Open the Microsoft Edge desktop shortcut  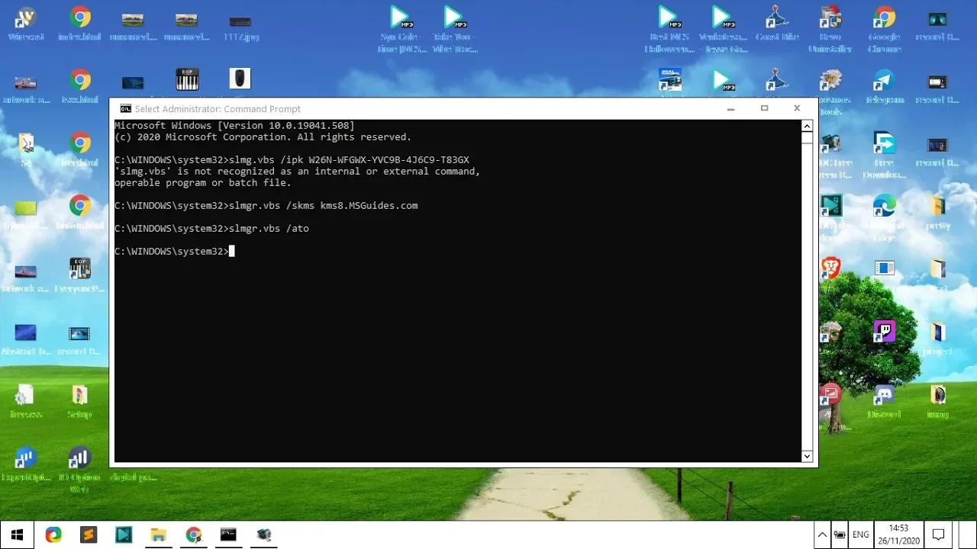[883, 206]
